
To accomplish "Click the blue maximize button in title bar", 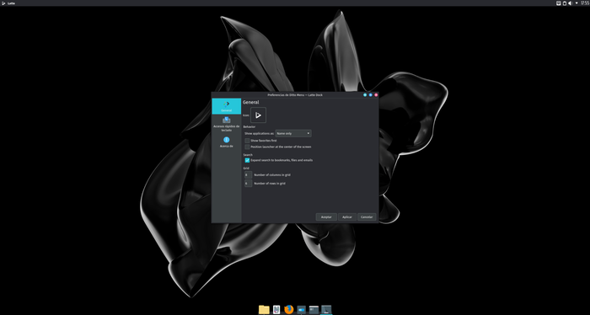I will [371, 95].
